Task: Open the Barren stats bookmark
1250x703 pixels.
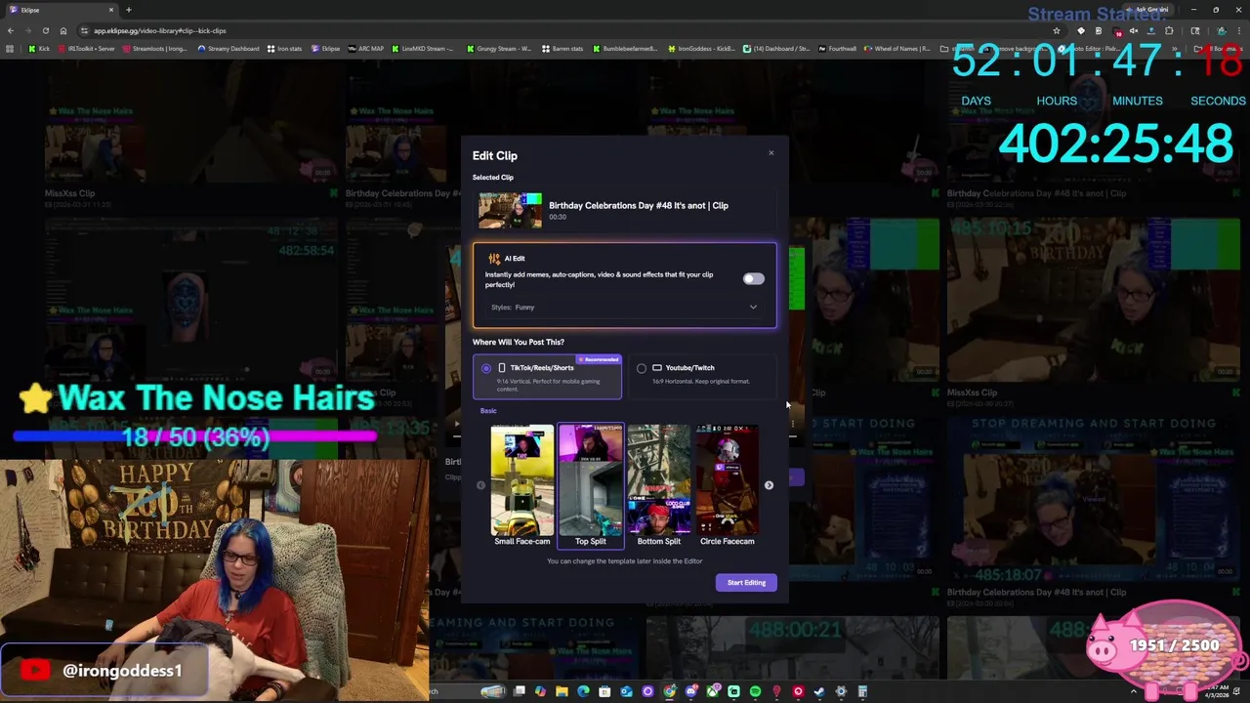Action: point(562,49)
